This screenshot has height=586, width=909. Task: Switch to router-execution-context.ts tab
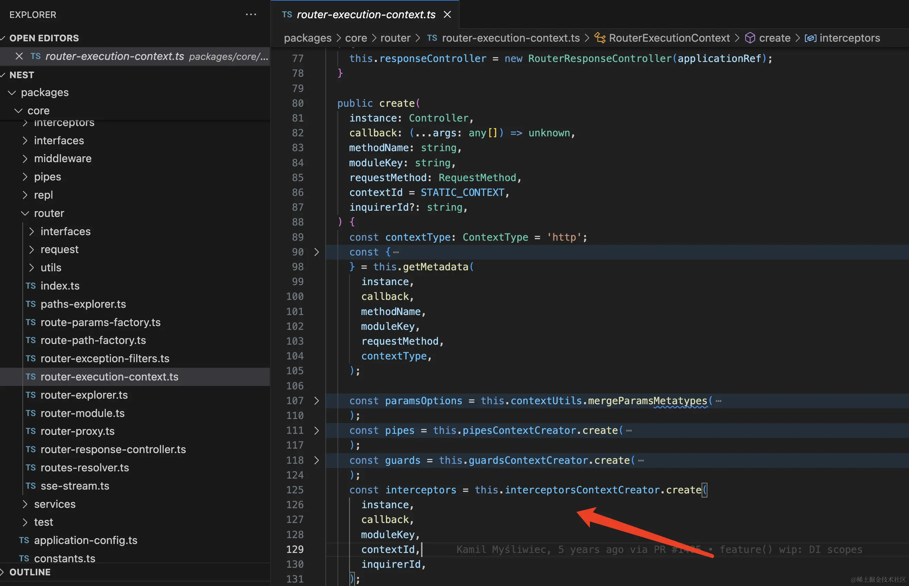[x=366, y=15]
